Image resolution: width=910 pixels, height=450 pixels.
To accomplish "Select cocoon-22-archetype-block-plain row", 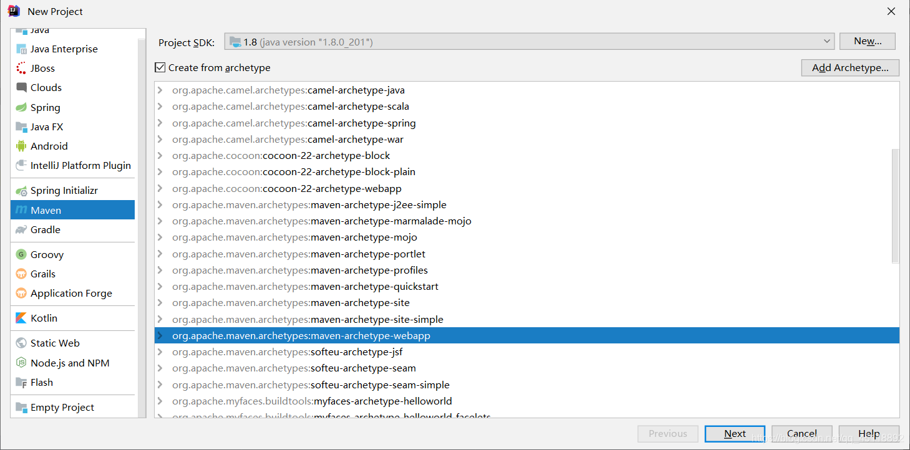I will pos(527,172).
